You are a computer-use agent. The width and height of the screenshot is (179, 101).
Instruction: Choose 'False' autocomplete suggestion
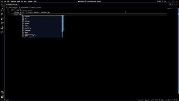(x=42, y=32)
